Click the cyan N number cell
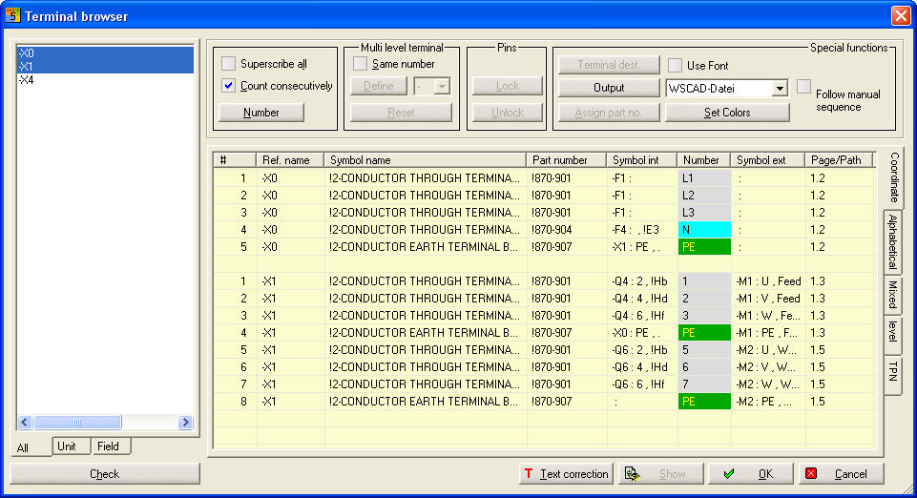Viewport: 917px width, 498px height. coord(704,230)
